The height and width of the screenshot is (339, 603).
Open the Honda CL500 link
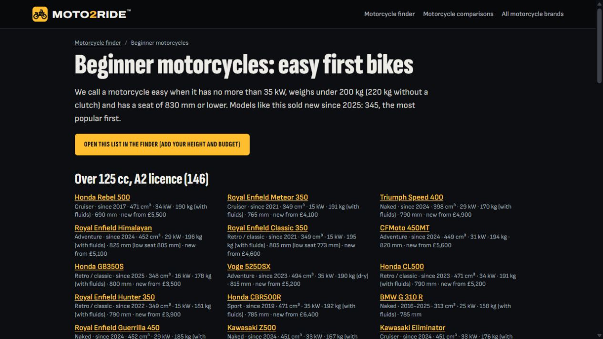(x=402, y=267)
